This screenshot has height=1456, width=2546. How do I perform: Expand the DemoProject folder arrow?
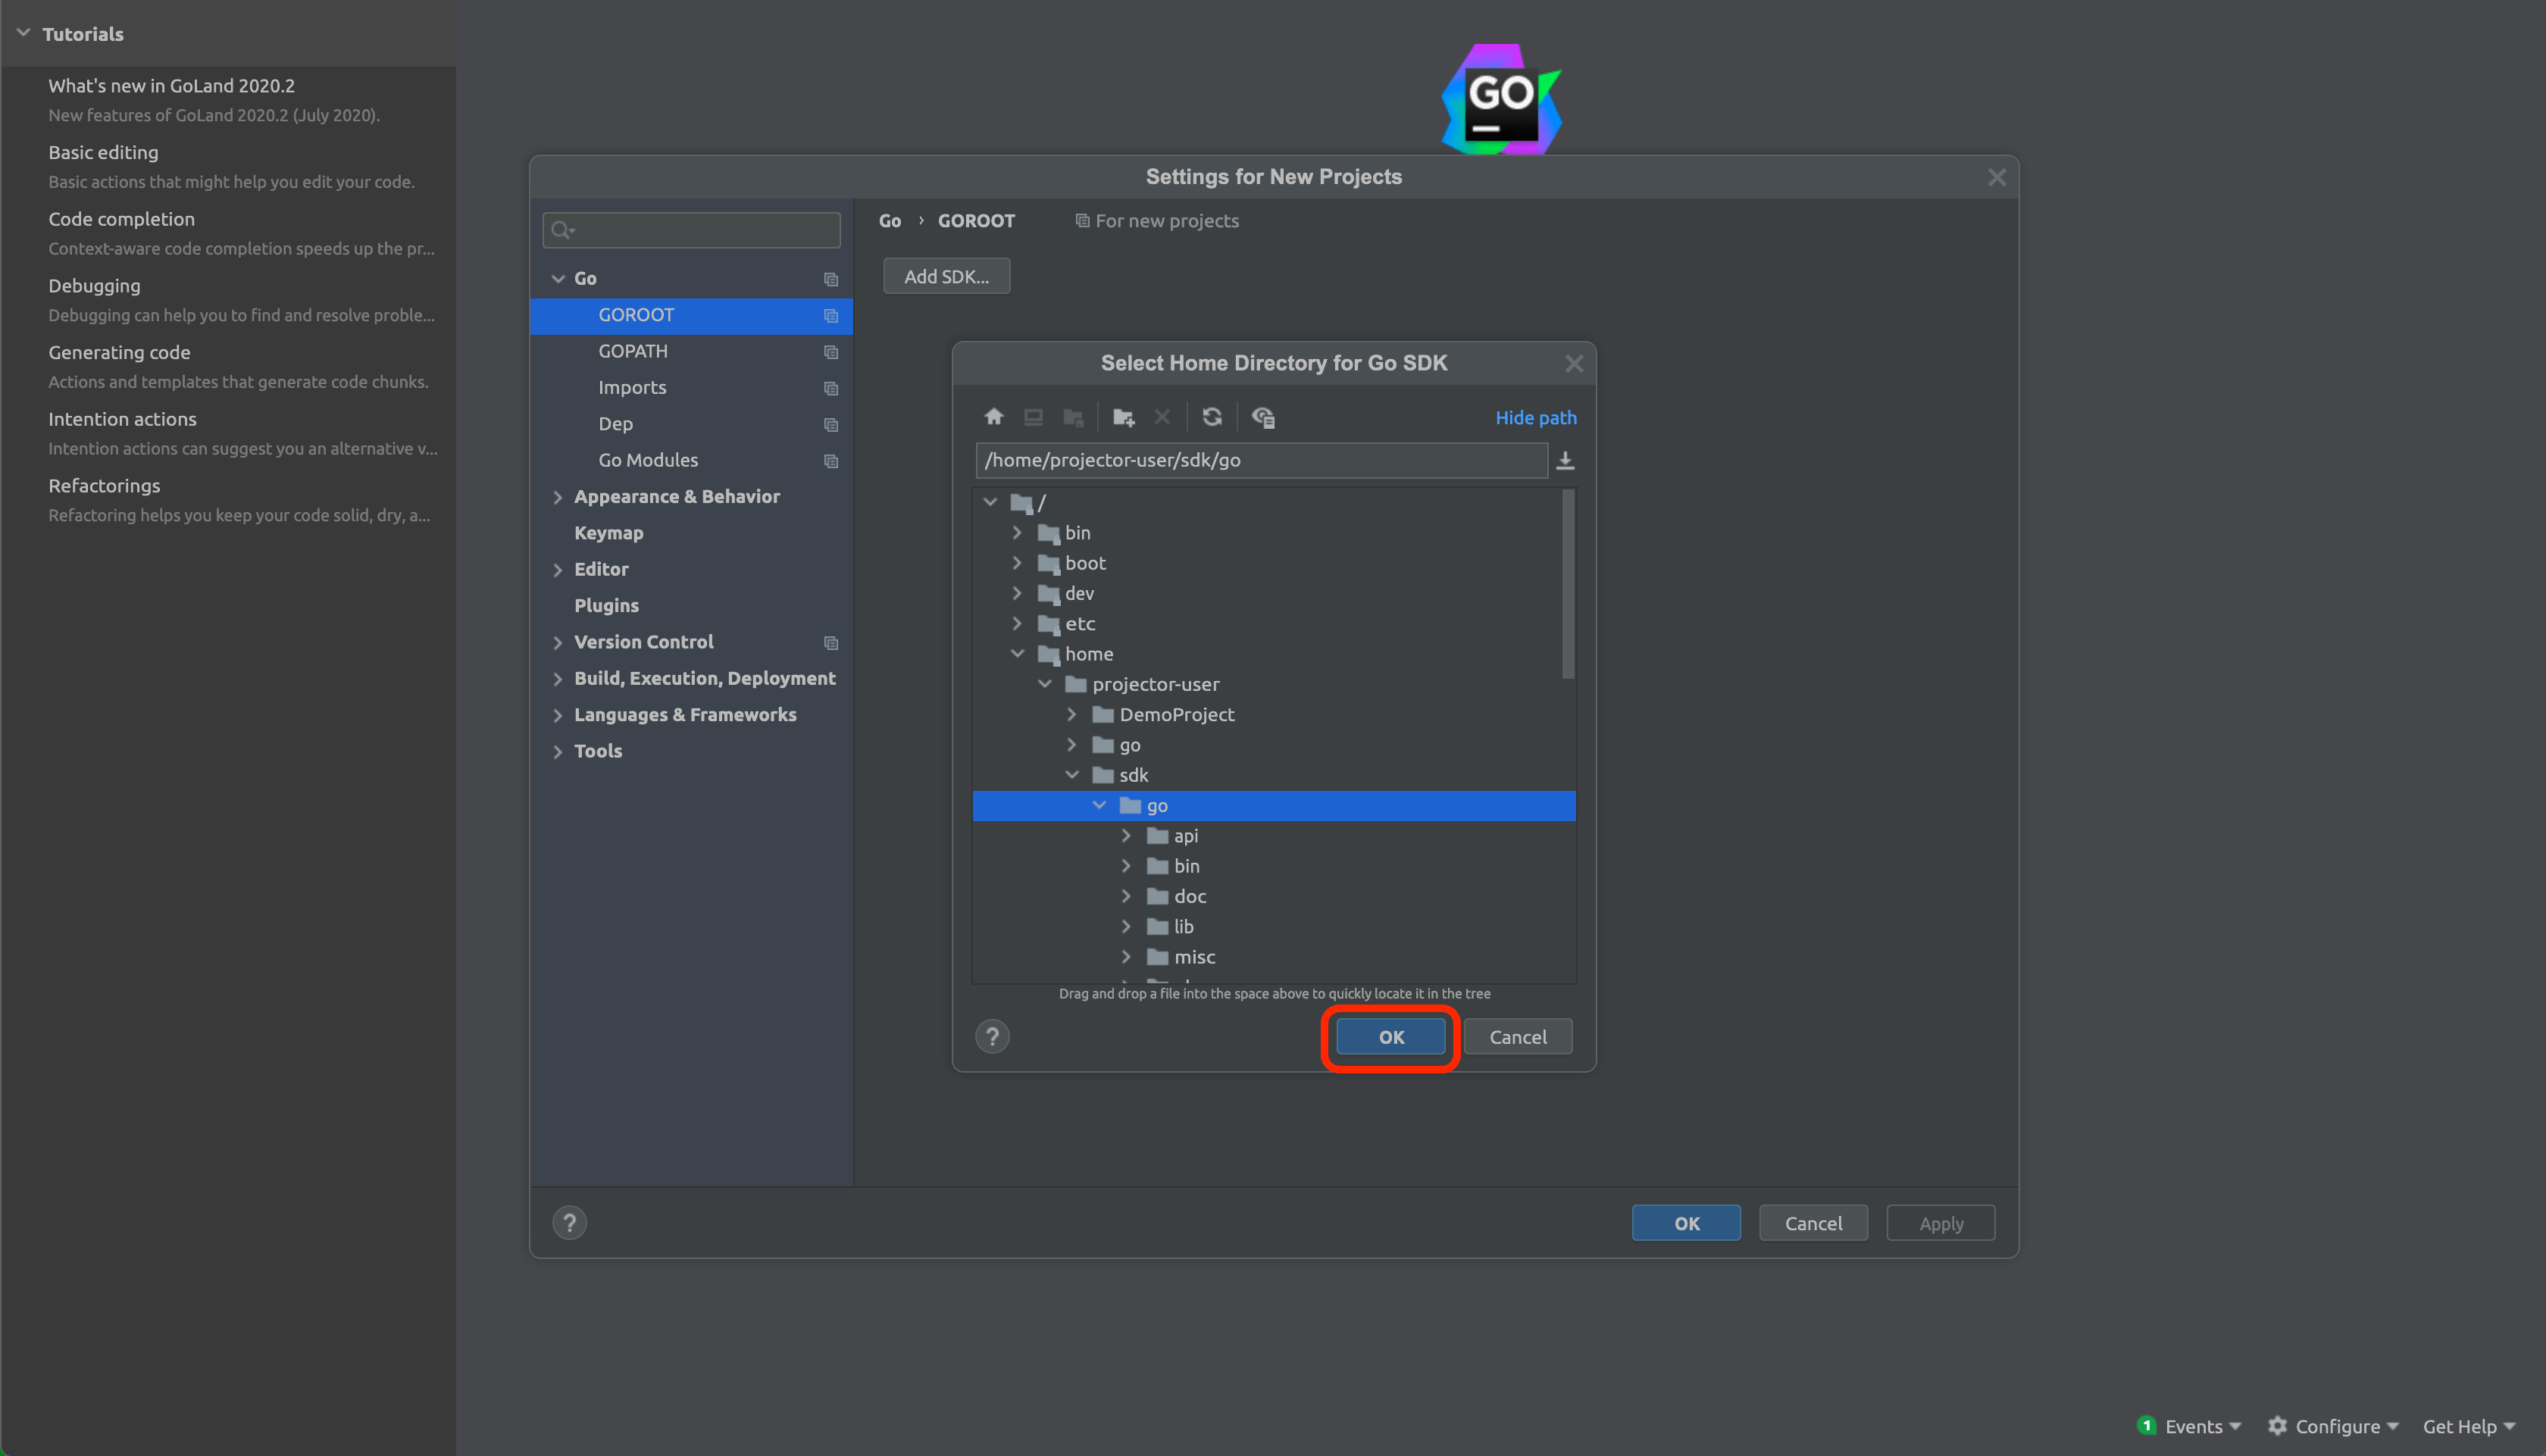[1072, 714]
